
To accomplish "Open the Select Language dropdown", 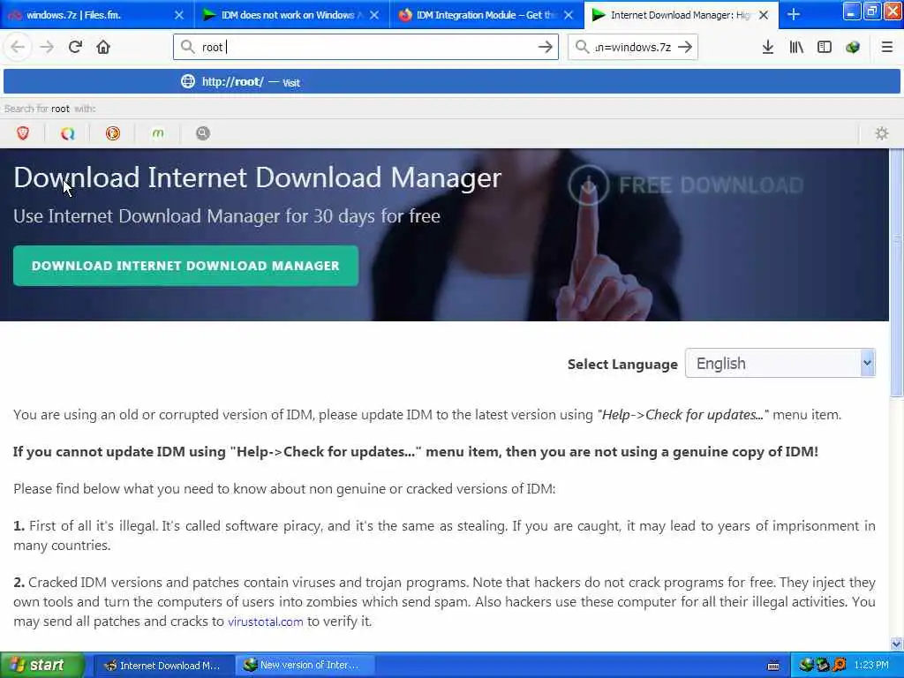I will tap(780, 363).
